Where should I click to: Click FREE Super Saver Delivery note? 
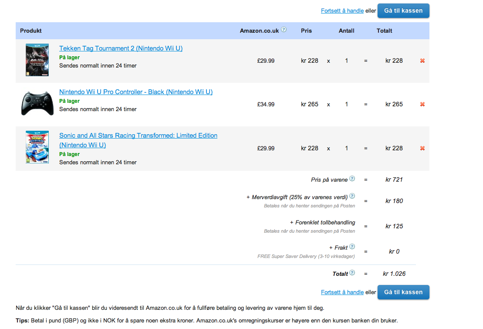306,256
